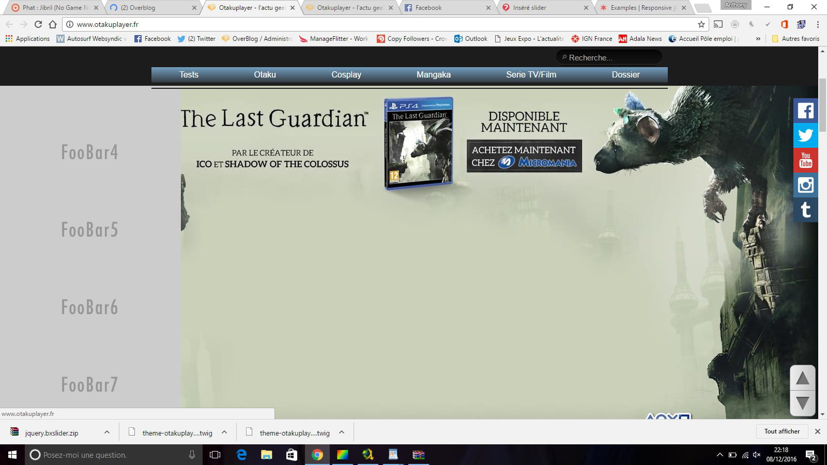Open the WinRAR taskbar icon

point(418,455)
